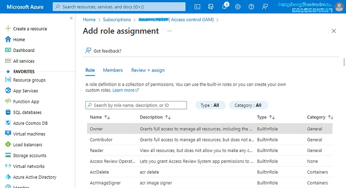Click Home breadcrumb link
This screenshot has width=346, height=188.
tap(89, 20)
